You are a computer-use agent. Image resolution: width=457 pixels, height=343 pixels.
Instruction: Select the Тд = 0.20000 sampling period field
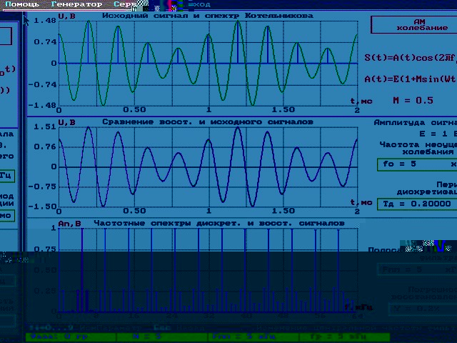416,204
